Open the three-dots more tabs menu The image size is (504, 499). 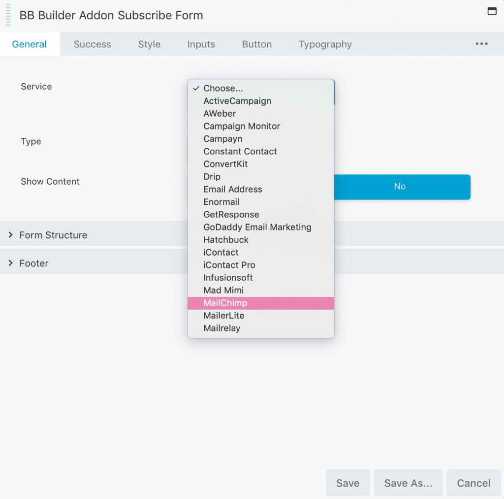(481, 44)
